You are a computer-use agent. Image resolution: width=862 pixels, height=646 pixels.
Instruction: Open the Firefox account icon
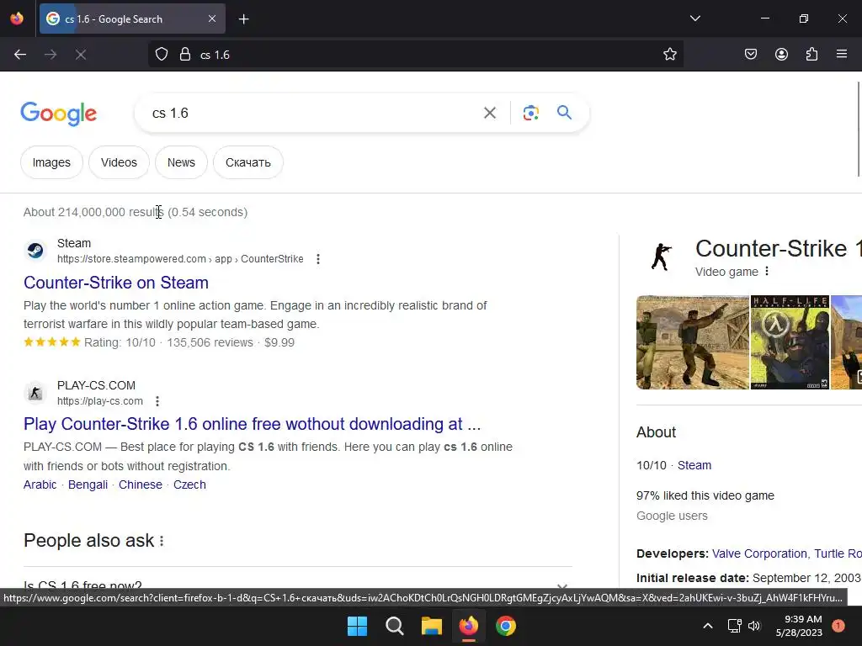tap(781, 55)
